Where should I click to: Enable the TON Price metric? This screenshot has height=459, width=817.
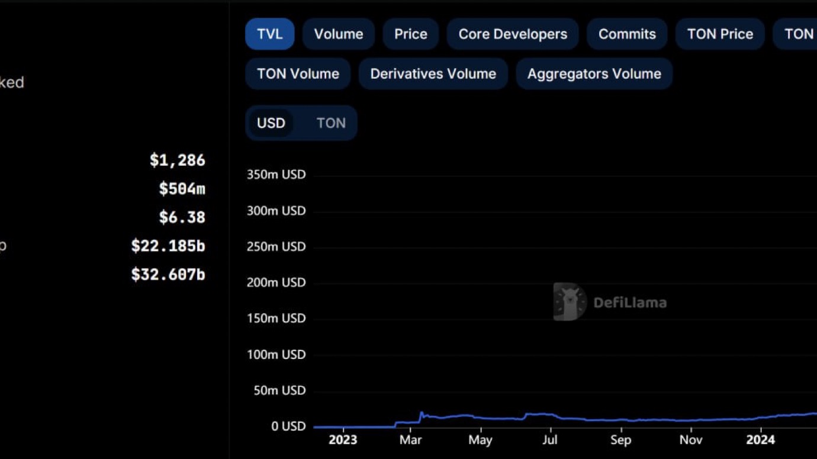tap(720, 34)
